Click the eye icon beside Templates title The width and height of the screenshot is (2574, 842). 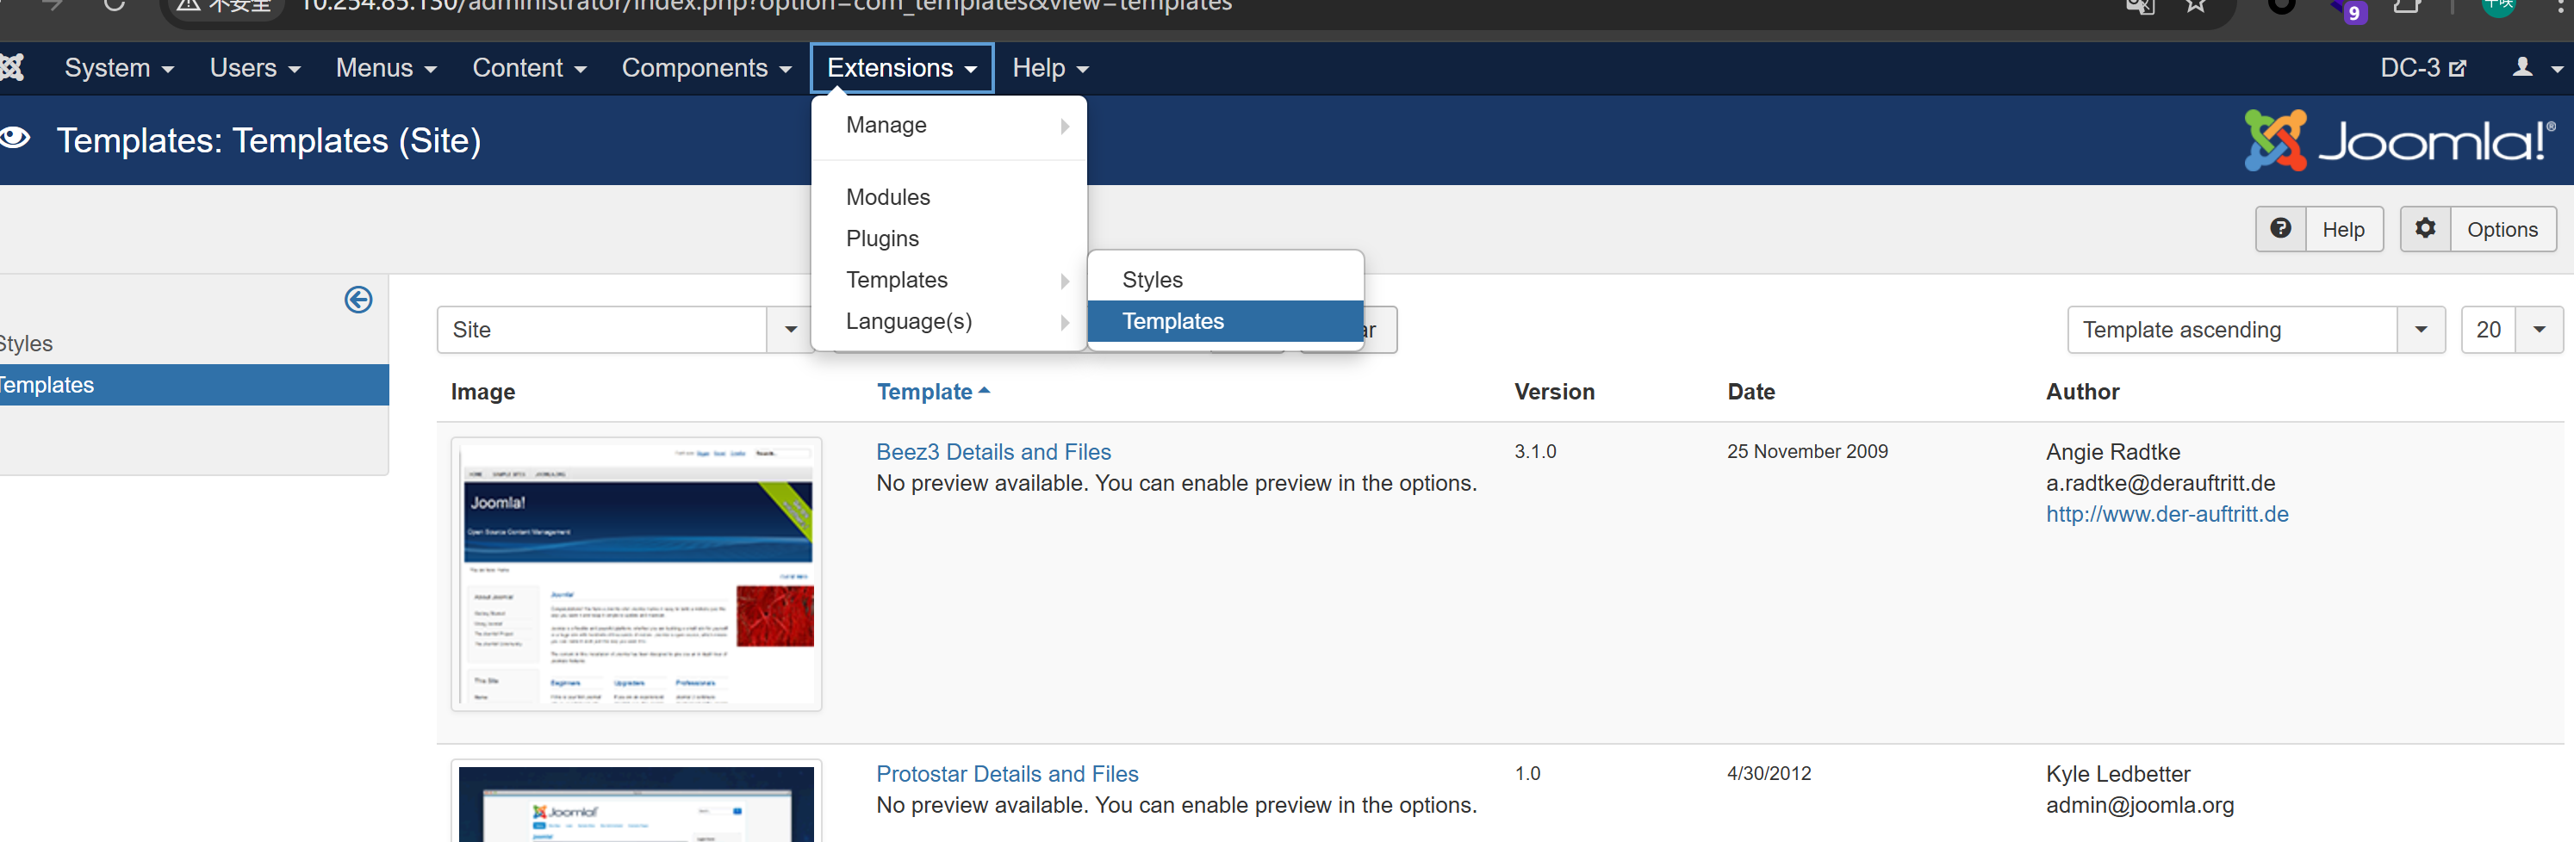point(15,138)
